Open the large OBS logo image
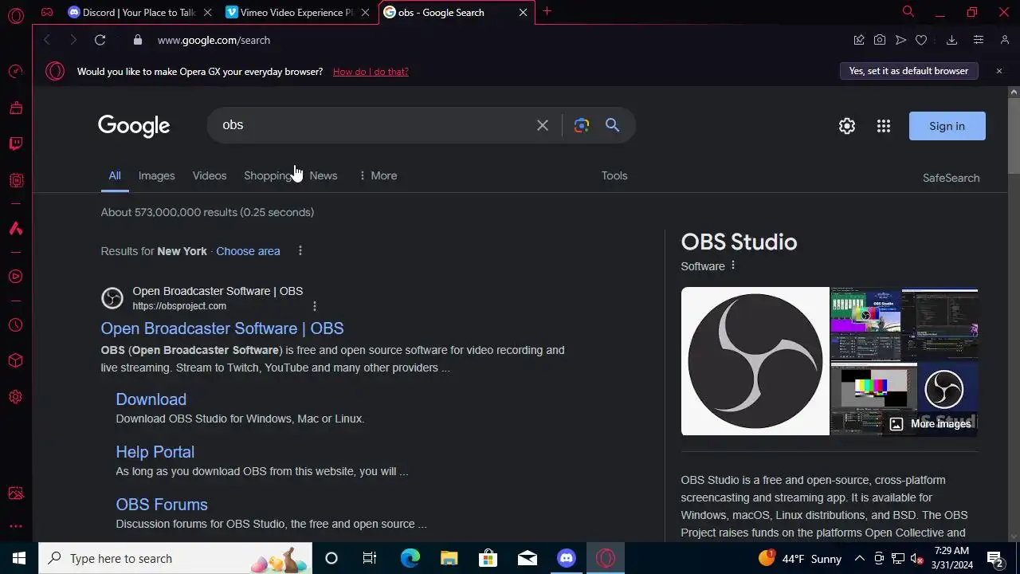1020x574 pixels. (x=755, y=361)
